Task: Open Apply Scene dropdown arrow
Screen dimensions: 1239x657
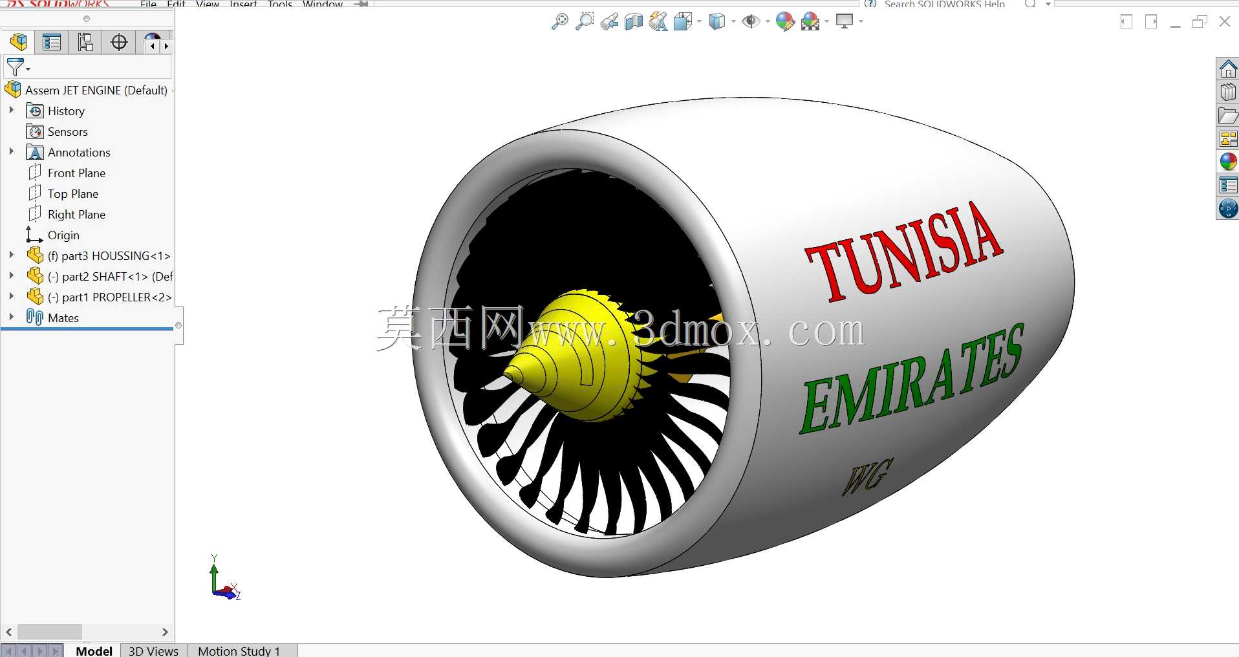Action: pyautogui.click(x=826, y=22)
